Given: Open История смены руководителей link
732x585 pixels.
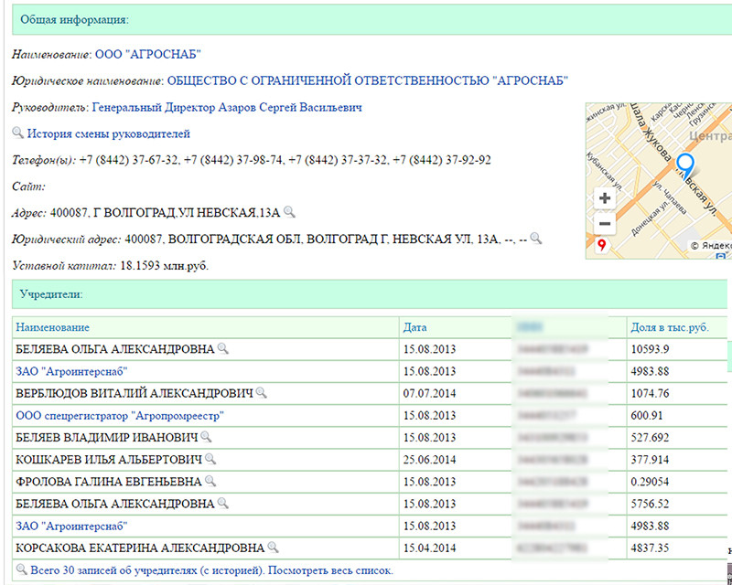Looking at the screenshot, I should (x=108, y=133).
